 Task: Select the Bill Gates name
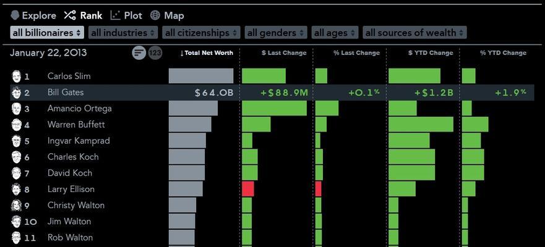[x=66, y=92]
